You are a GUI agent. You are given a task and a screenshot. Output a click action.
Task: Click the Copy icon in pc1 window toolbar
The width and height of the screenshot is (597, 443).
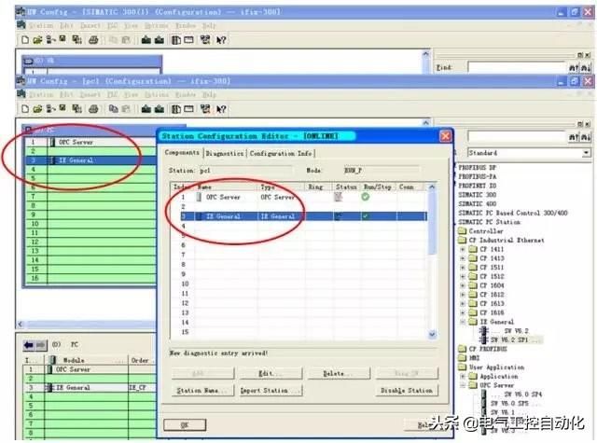click(114, 109)
